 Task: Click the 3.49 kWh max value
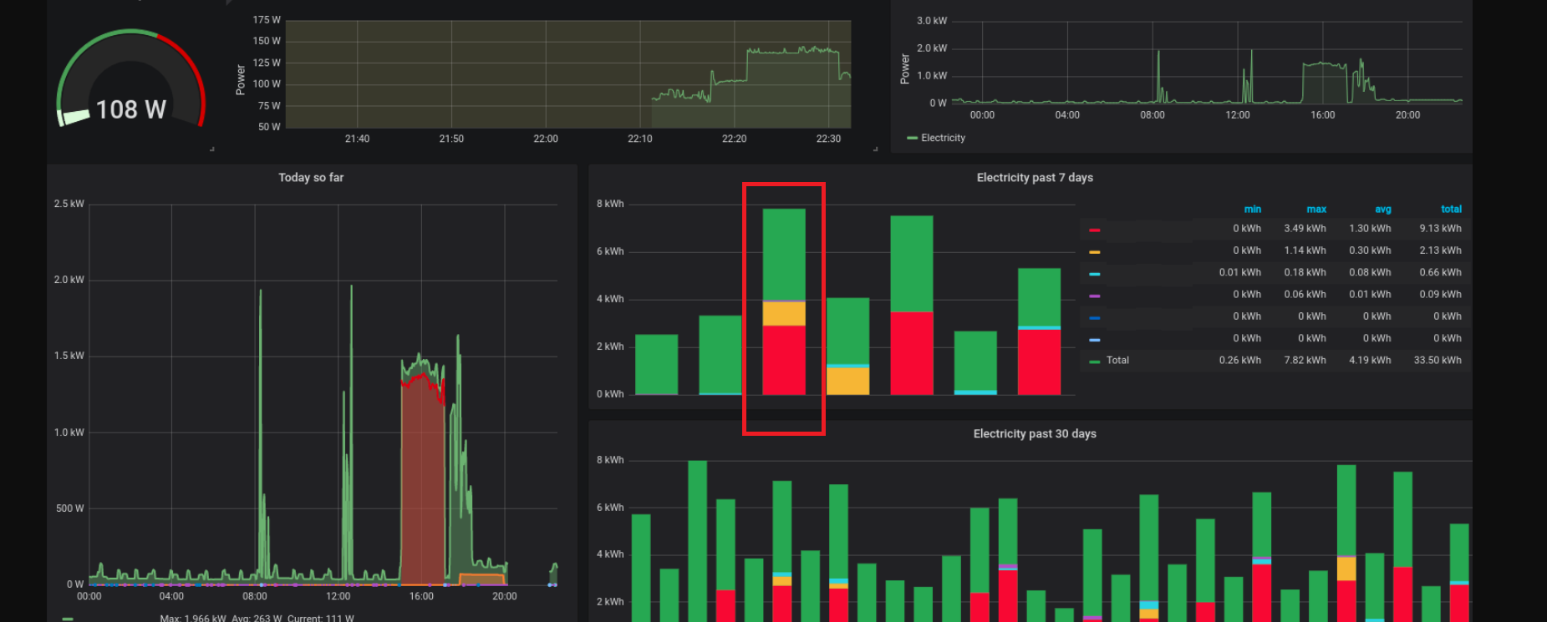1305,229
